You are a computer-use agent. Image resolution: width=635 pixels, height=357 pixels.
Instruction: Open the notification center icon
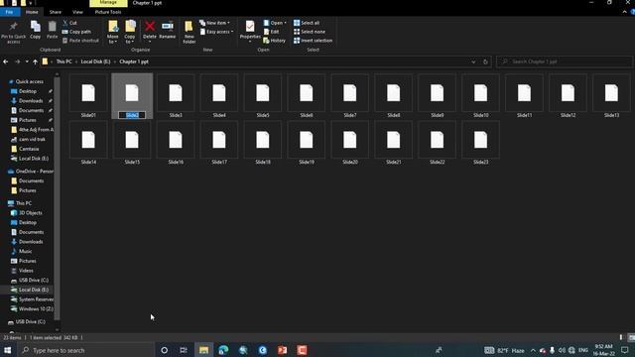click(x=625, y=350)
